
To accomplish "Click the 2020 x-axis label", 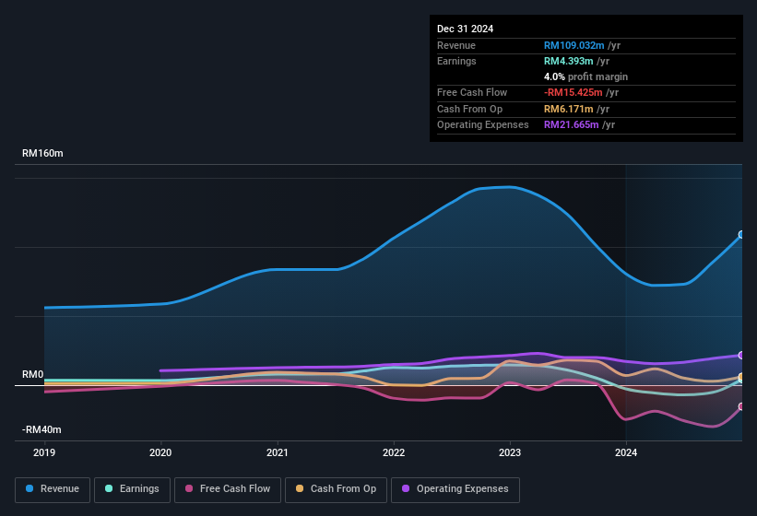I will pos(160,452).
